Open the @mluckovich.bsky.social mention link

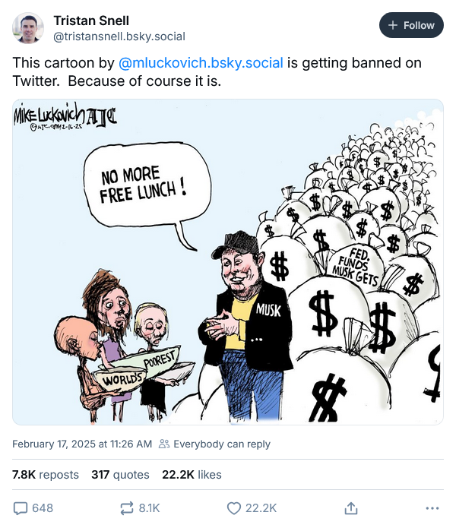201,63
